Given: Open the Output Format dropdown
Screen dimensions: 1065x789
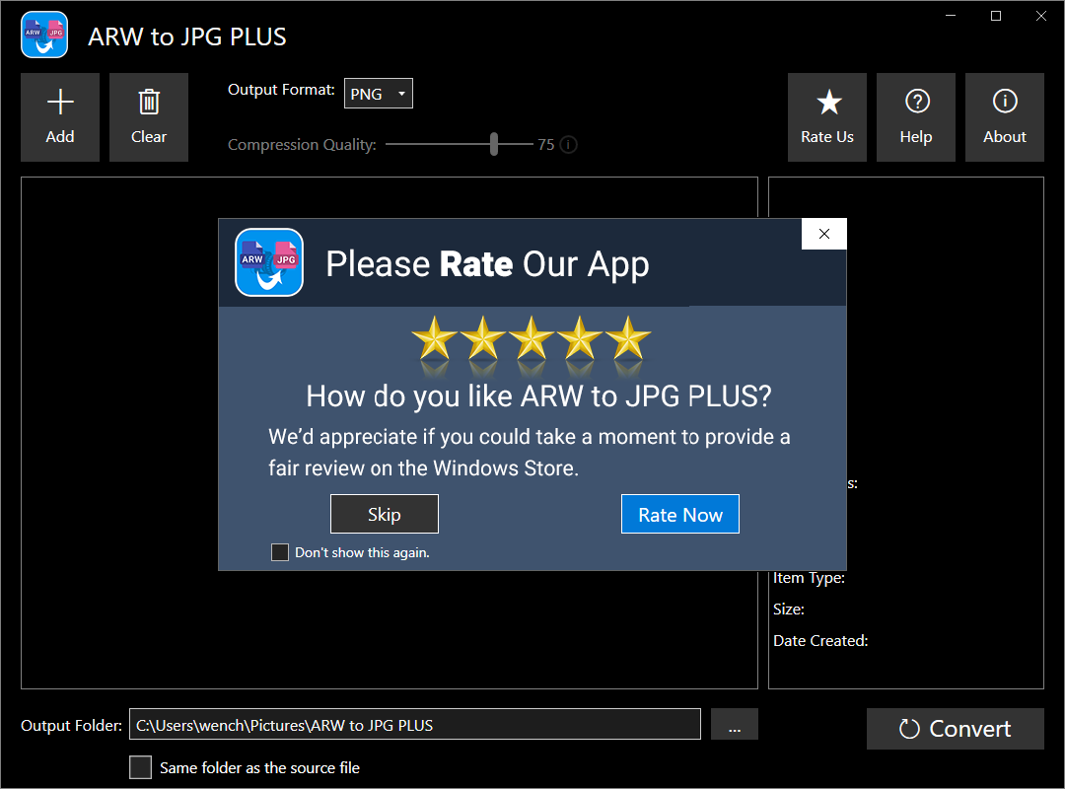Looking at the screenshot, I should [x=379, y=94].
